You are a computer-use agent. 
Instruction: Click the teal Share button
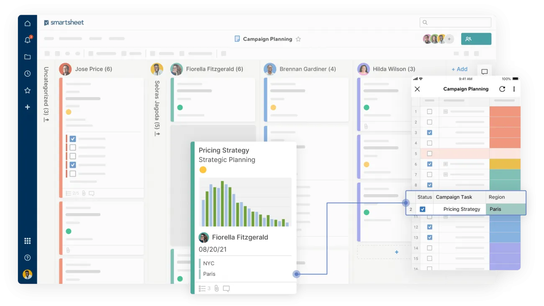point(476,39)
